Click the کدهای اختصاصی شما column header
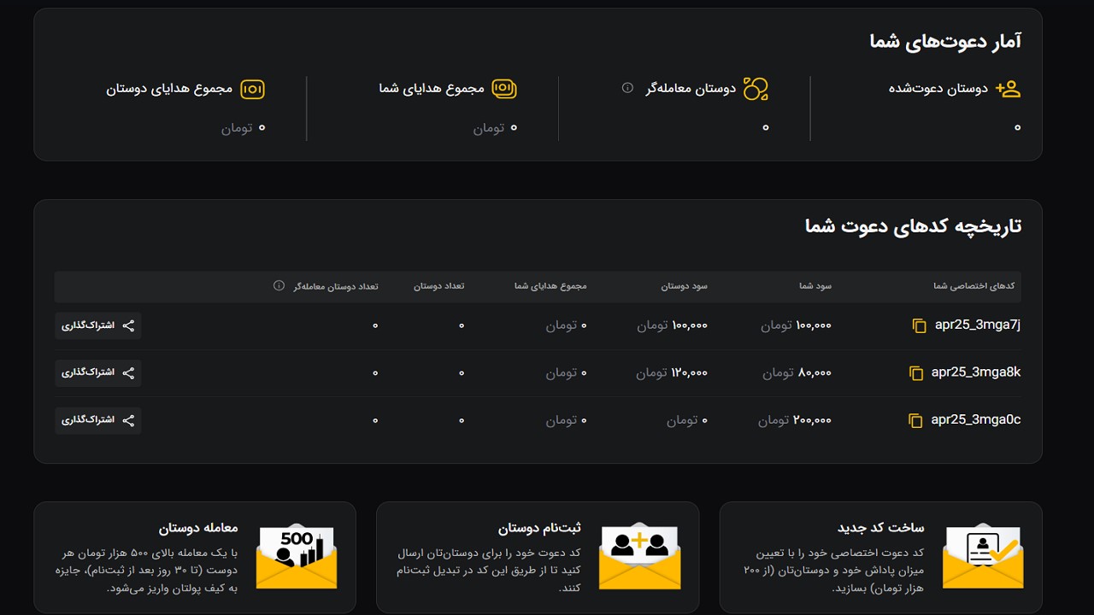The height and width of the screenshot is (615, 1094). [x=973, y=286]
